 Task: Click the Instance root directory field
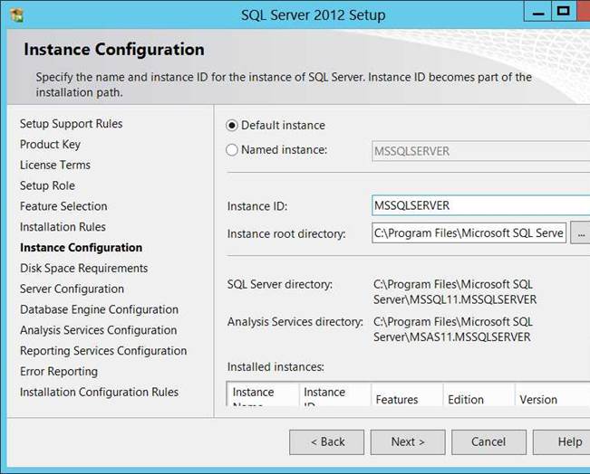point(469,233)
